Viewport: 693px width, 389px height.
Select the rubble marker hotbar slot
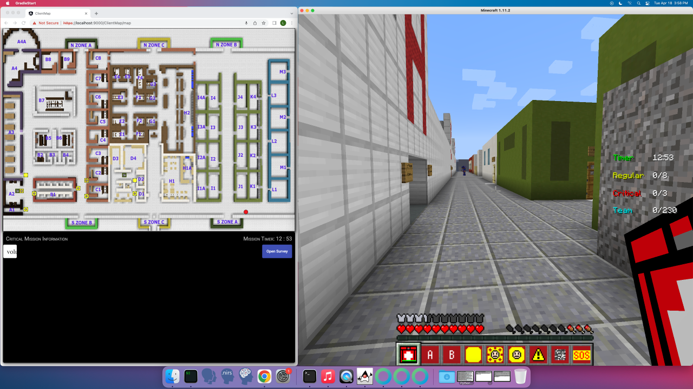560,354
